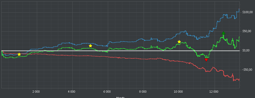Viewport: 255px width, 98px height.
Task: Select the 8 000 x-axis label
Action: tap(143, 92)
